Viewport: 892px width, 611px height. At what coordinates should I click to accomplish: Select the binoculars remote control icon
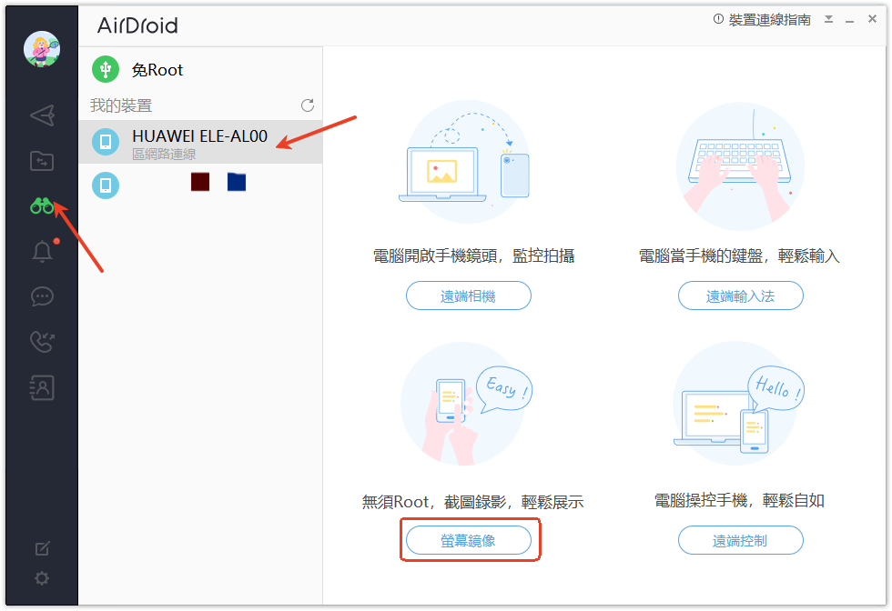pos(42,205)
